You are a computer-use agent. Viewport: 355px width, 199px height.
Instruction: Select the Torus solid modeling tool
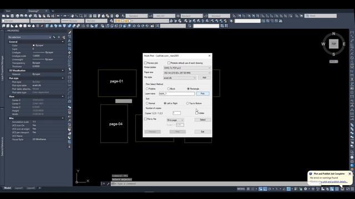pyautogui.click(x=29, y=26)
